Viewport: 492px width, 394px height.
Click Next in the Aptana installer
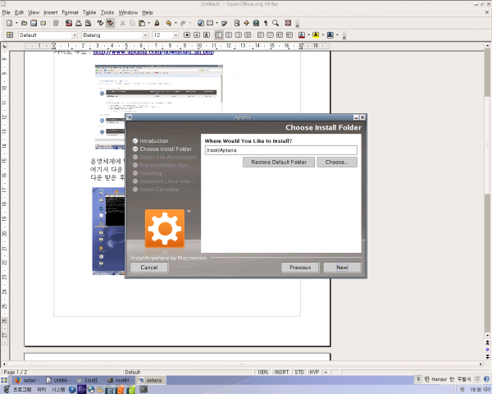pyautogui.click(x=342, y=268)
